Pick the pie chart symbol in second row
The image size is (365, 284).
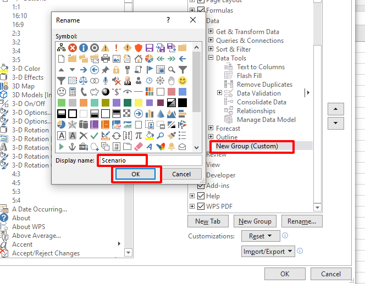tap(149, 59)
